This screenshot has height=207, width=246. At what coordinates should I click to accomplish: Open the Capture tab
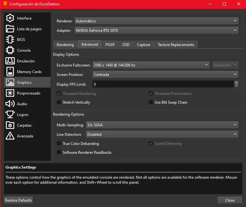click(144, 45)
